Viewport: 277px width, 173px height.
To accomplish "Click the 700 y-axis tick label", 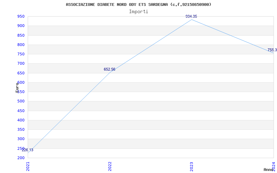I will 21,64.
